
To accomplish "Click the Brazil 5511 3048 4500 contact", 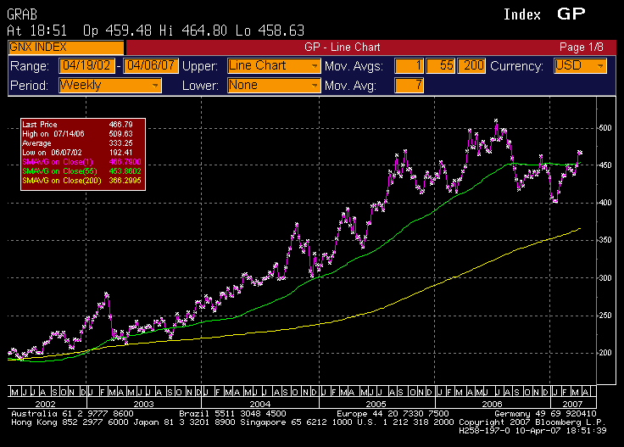I will click(x=232, y=414).
